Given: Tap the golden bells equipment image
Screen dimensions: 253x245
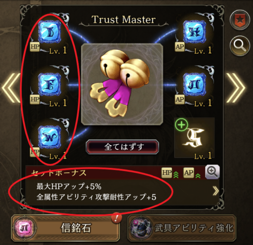Looking at the screenshot, I should [122, 84].
